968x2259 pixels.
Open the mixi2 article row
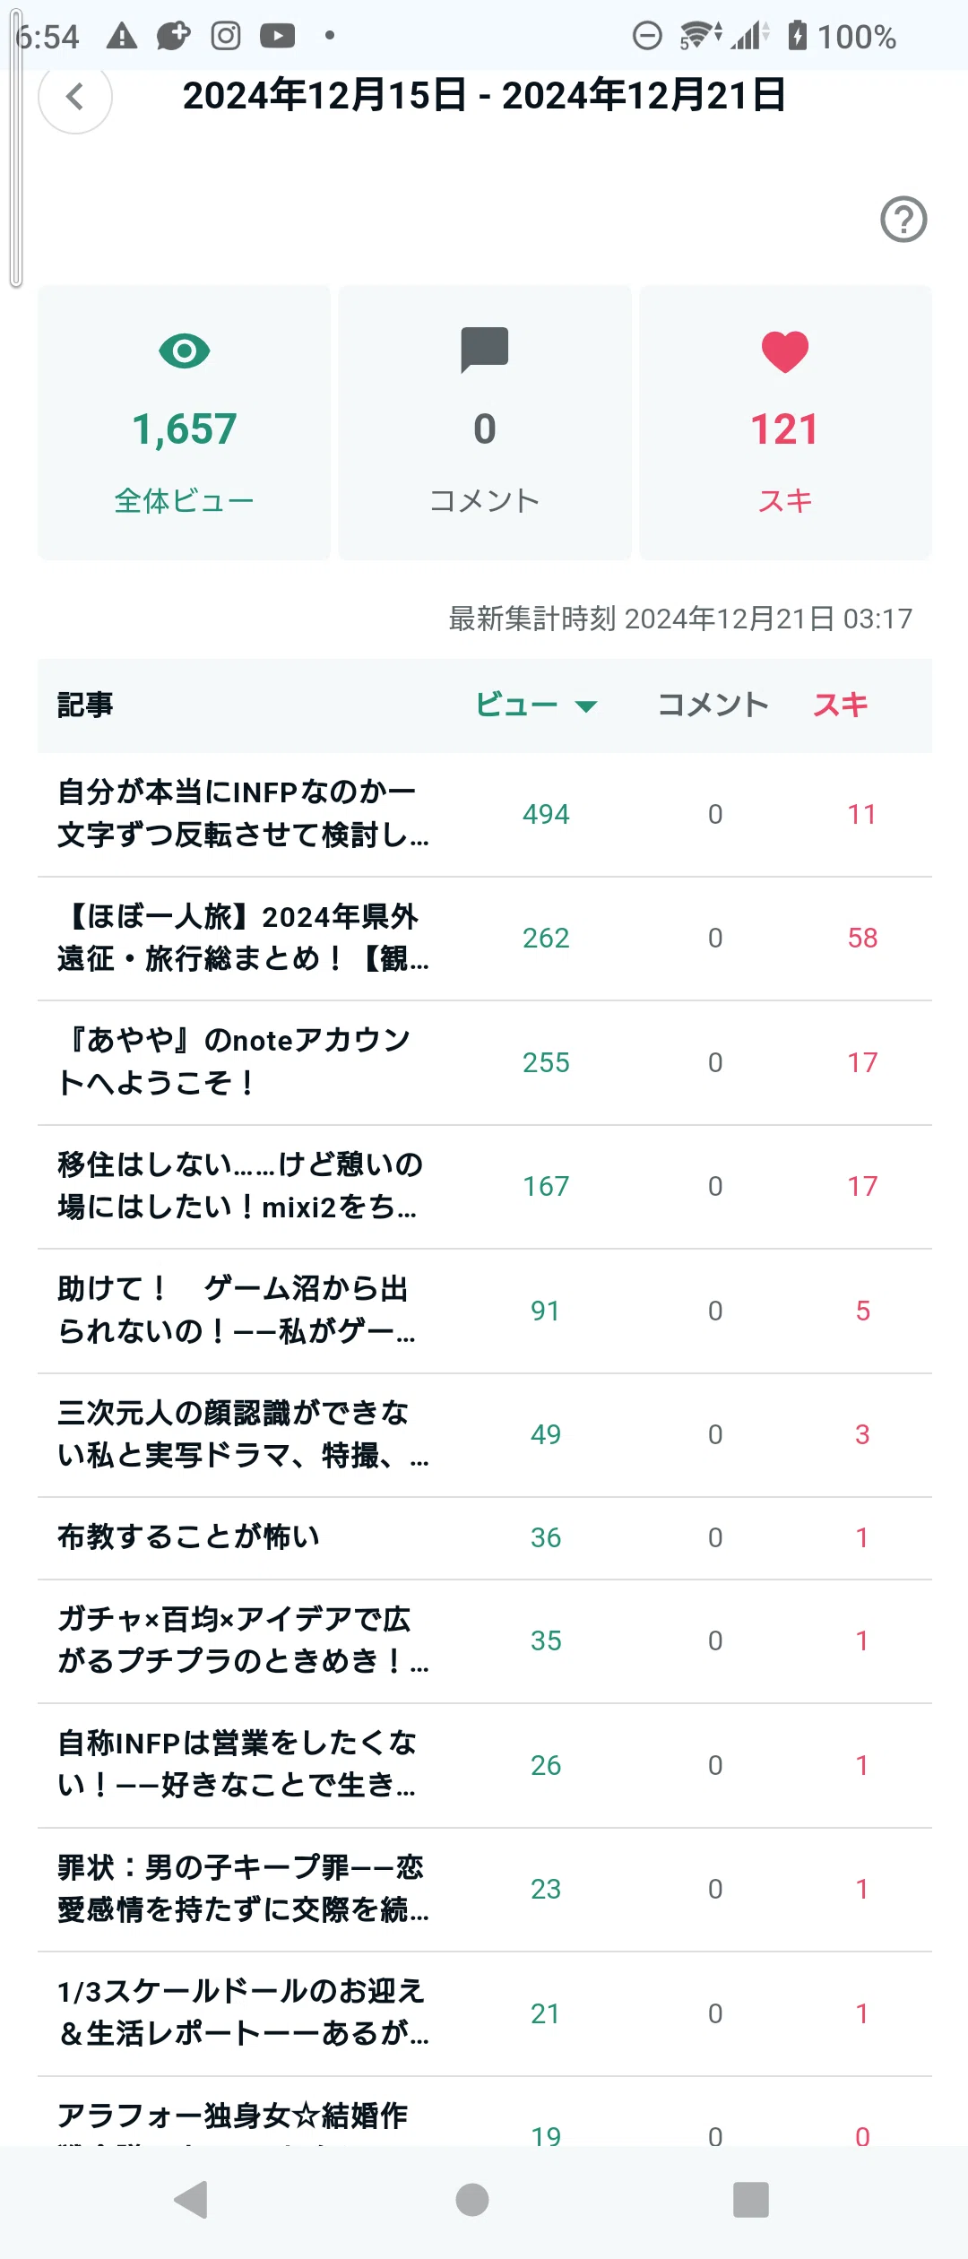tap(485, 1187)
